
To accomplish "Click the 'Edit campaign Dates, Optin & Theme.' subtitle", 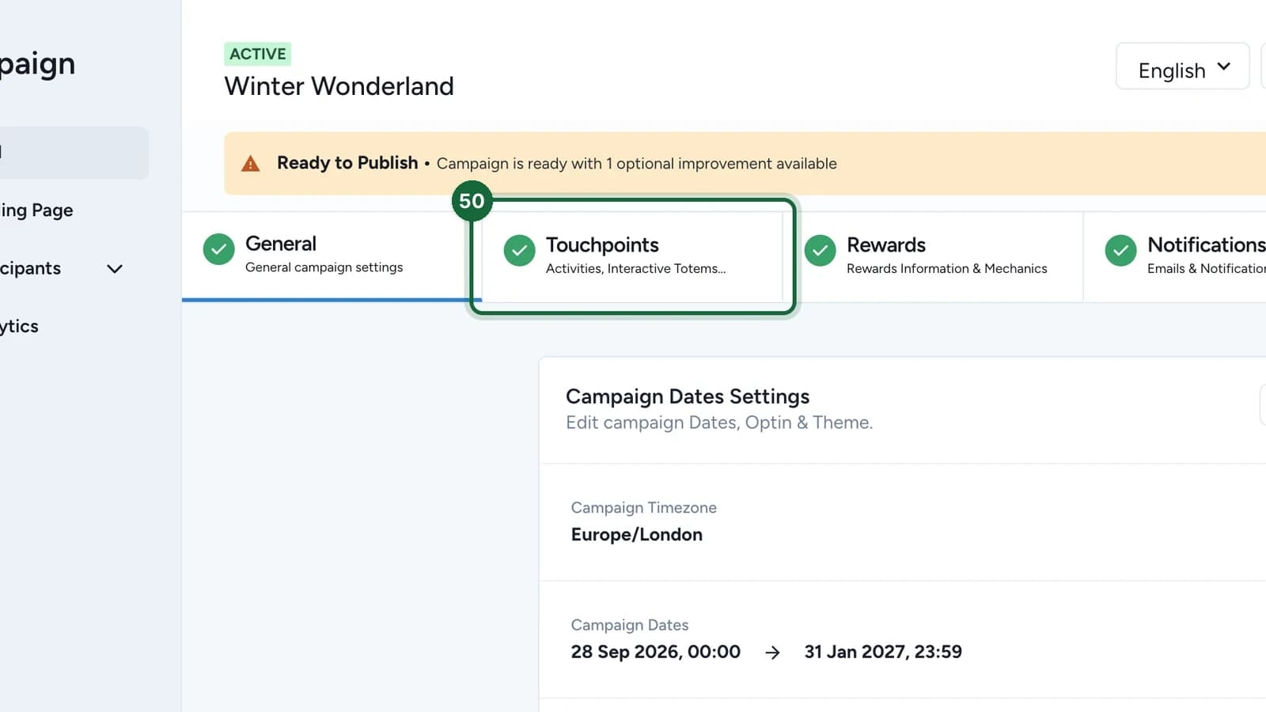I will point(719,422).
